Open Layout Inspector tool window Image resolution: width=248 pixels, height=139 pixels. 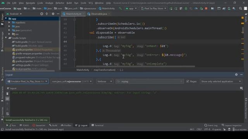coord(232,125)
